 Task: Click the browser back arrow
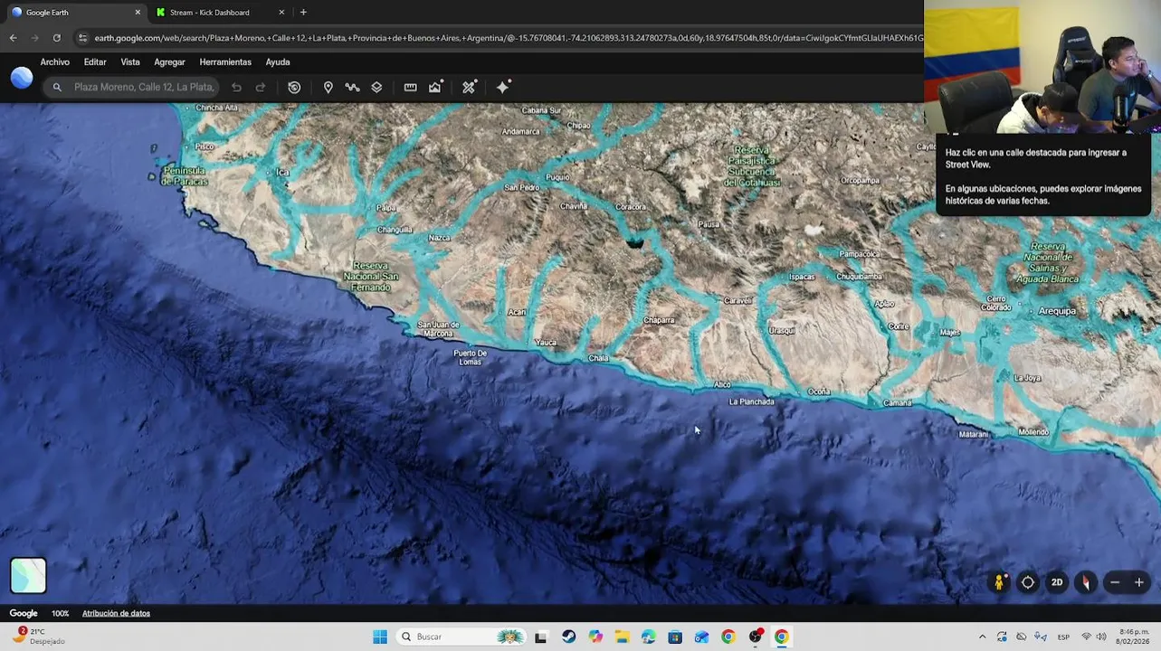13,38
